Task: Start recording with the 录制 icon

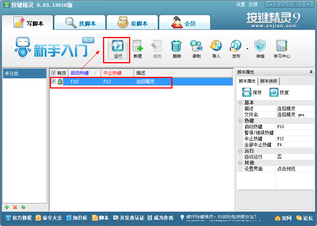Action: pyautogui.click(x=196, y=47)
